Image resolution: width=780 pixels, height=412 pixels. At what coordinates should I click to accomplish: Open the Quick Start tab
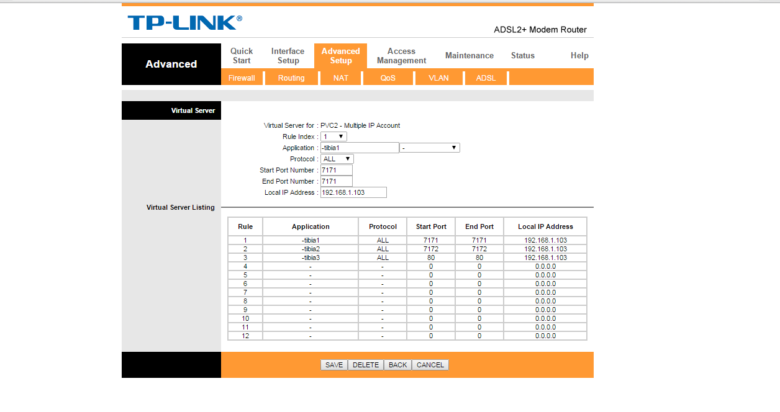[242, 56]
